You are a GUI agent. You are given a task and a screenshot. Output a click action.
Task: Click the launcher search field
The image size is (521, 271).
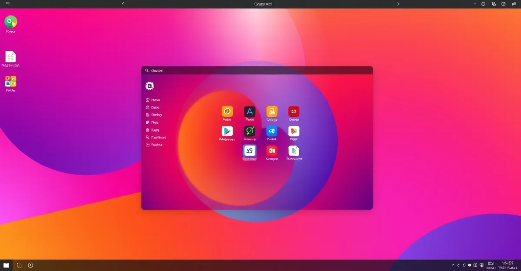(257, 70)
